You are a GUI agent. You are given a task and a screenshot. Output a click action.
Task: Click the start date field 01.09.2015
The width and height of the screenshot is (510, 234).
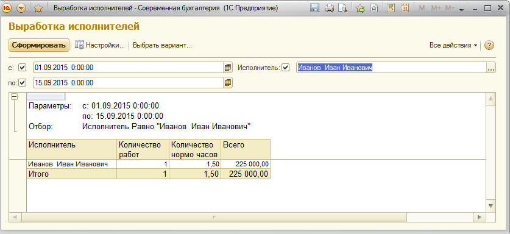[129, 68]
